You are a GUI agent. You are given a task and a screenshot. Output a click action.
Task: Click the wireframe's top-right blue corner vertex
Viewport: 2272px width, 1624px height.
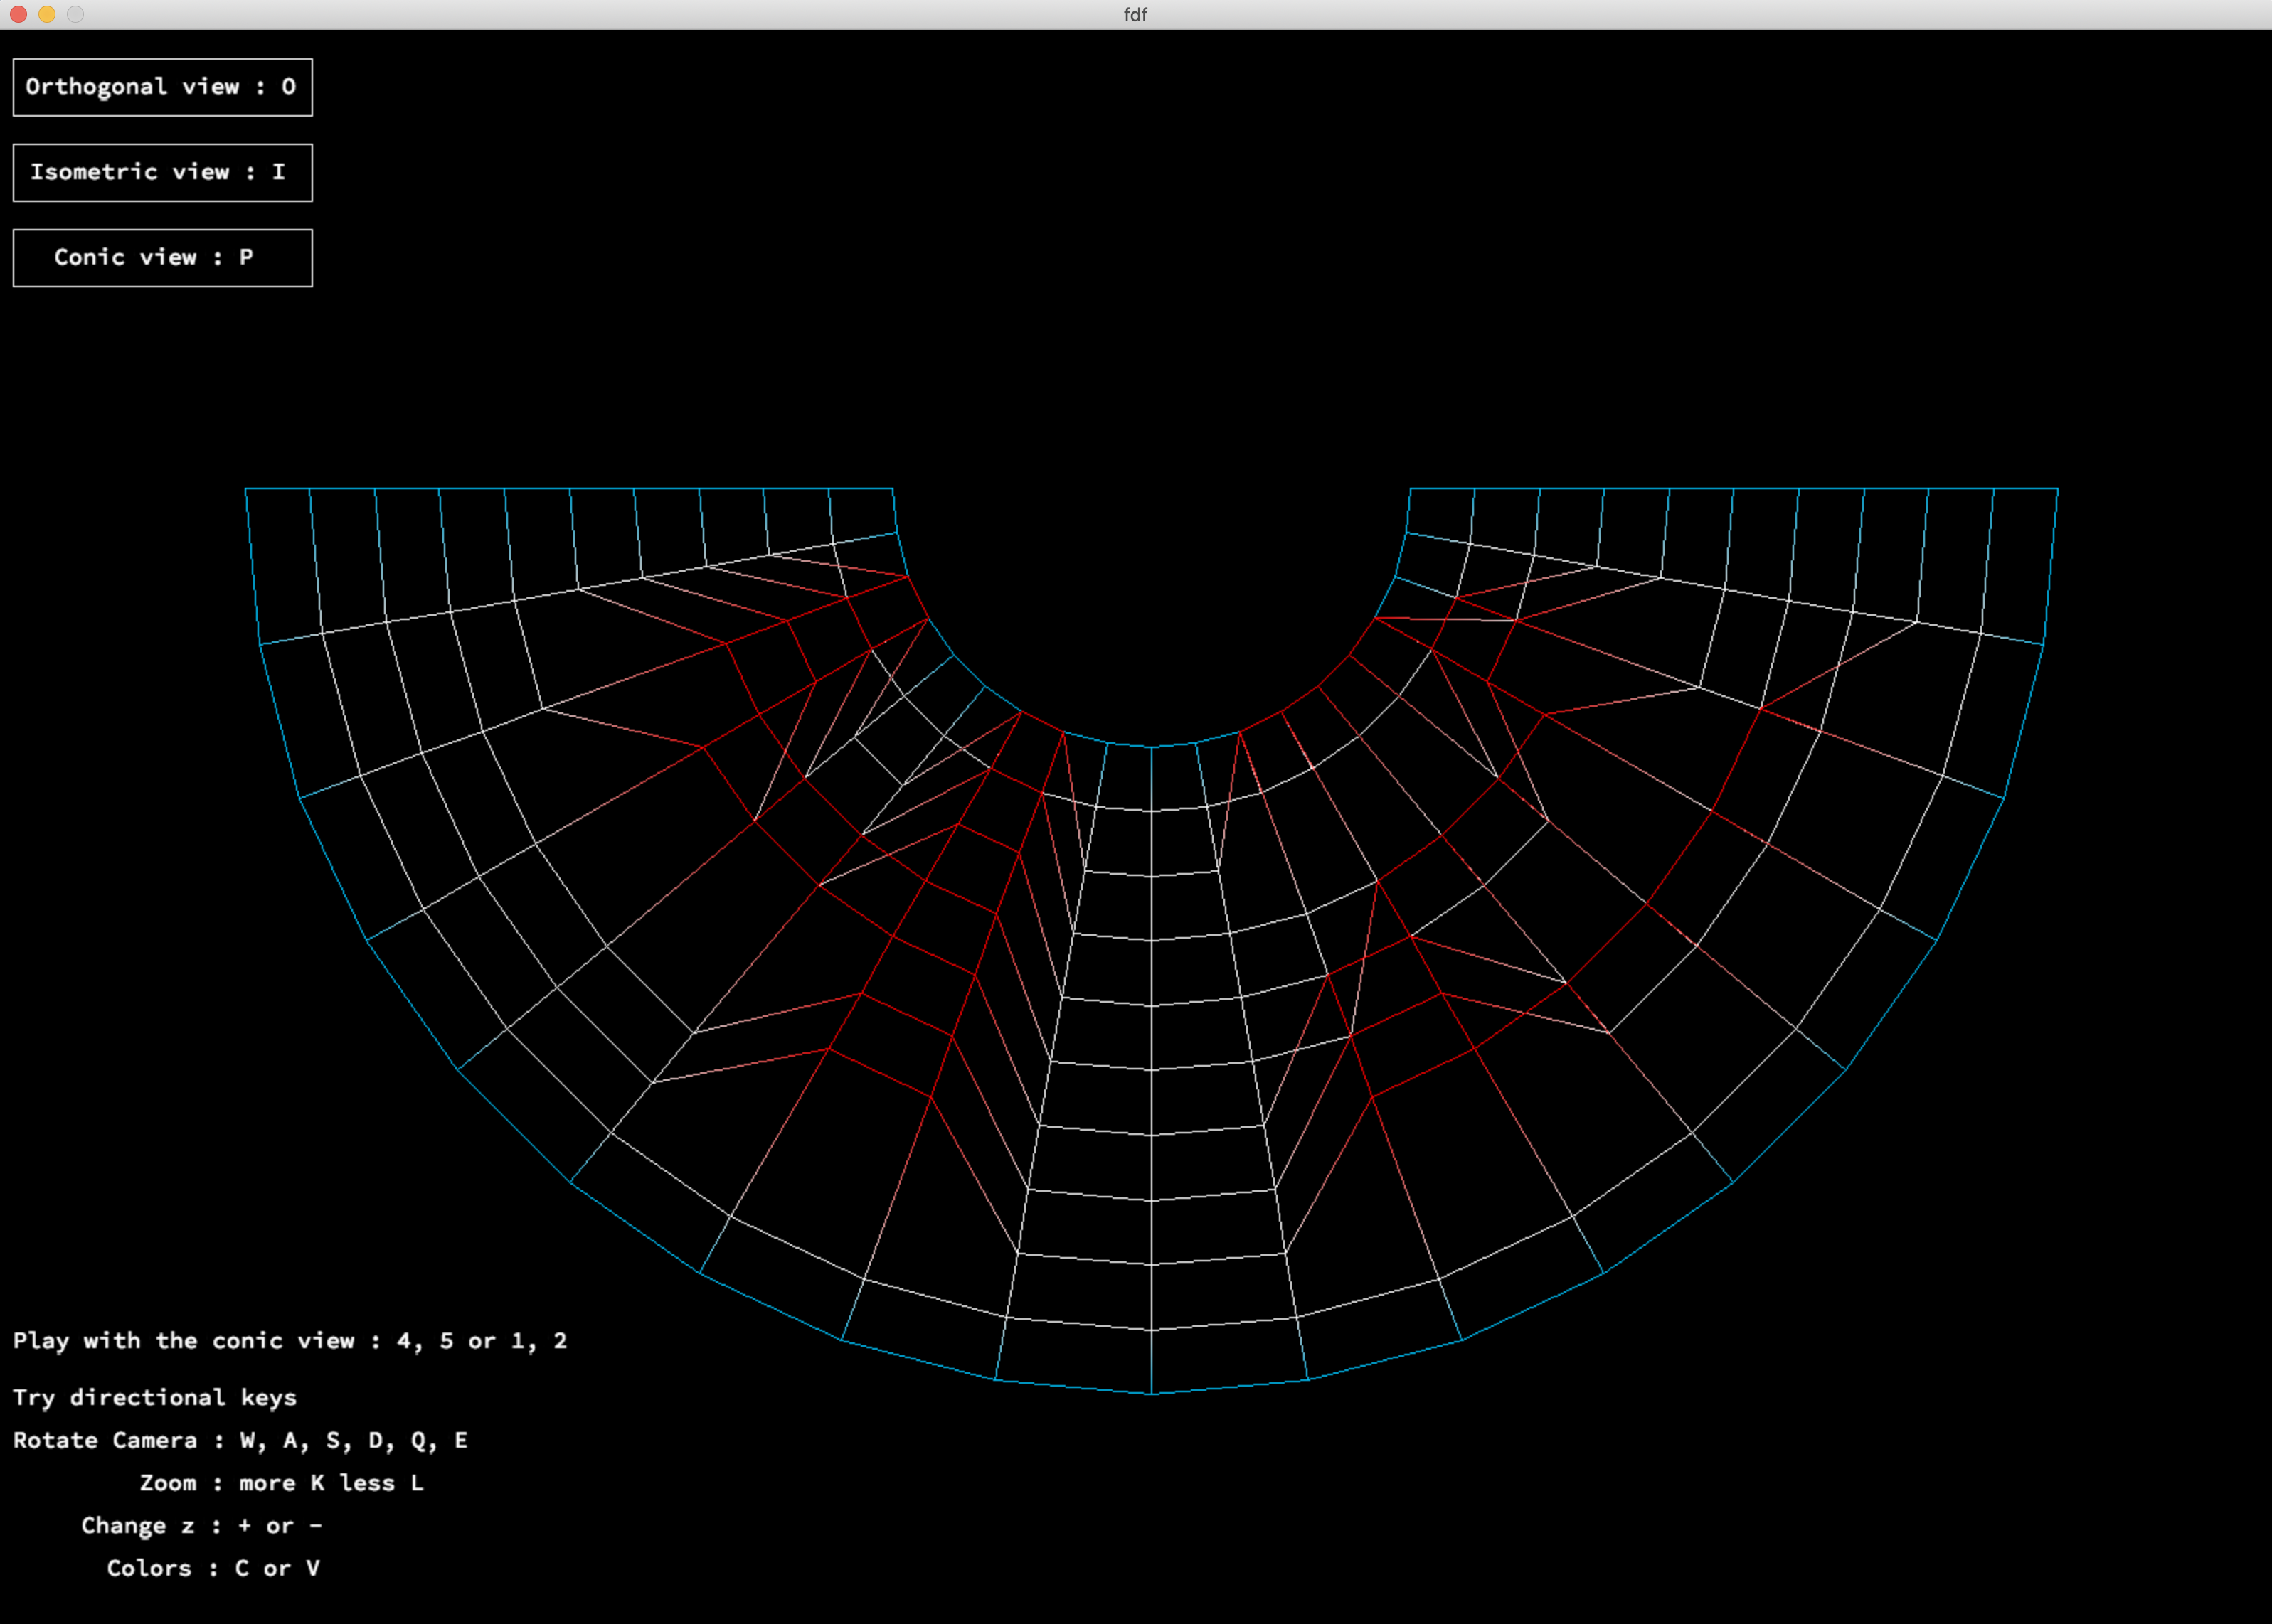point(2058,489)
